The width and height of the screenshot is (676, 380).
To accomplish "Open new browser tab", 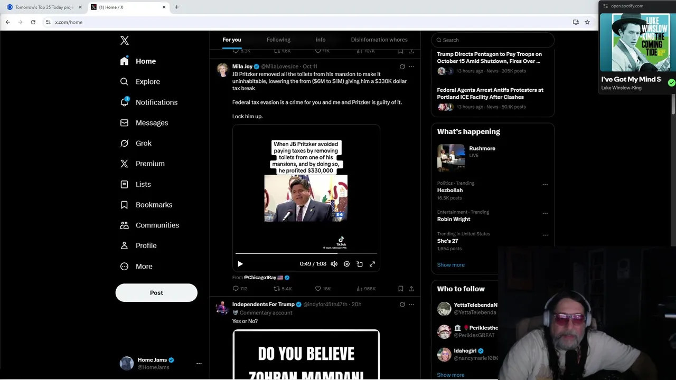I will [176, 7].
